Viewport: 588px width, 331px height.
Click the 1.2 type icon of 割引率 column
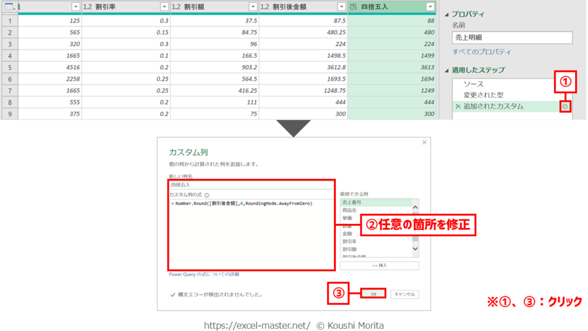[88, 6]
